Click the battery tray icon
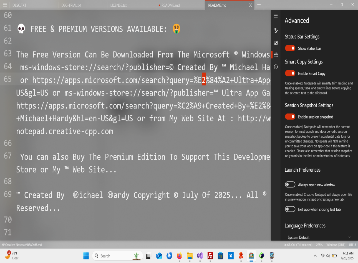358x263 pixels. [x=334, y=256]
